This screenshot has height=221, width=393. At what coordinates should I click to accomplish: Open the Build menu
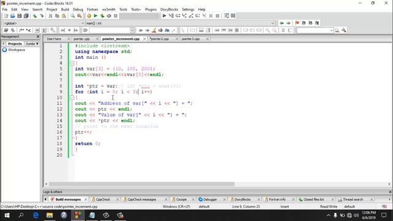pyautogui.click(x=65, y=9)
